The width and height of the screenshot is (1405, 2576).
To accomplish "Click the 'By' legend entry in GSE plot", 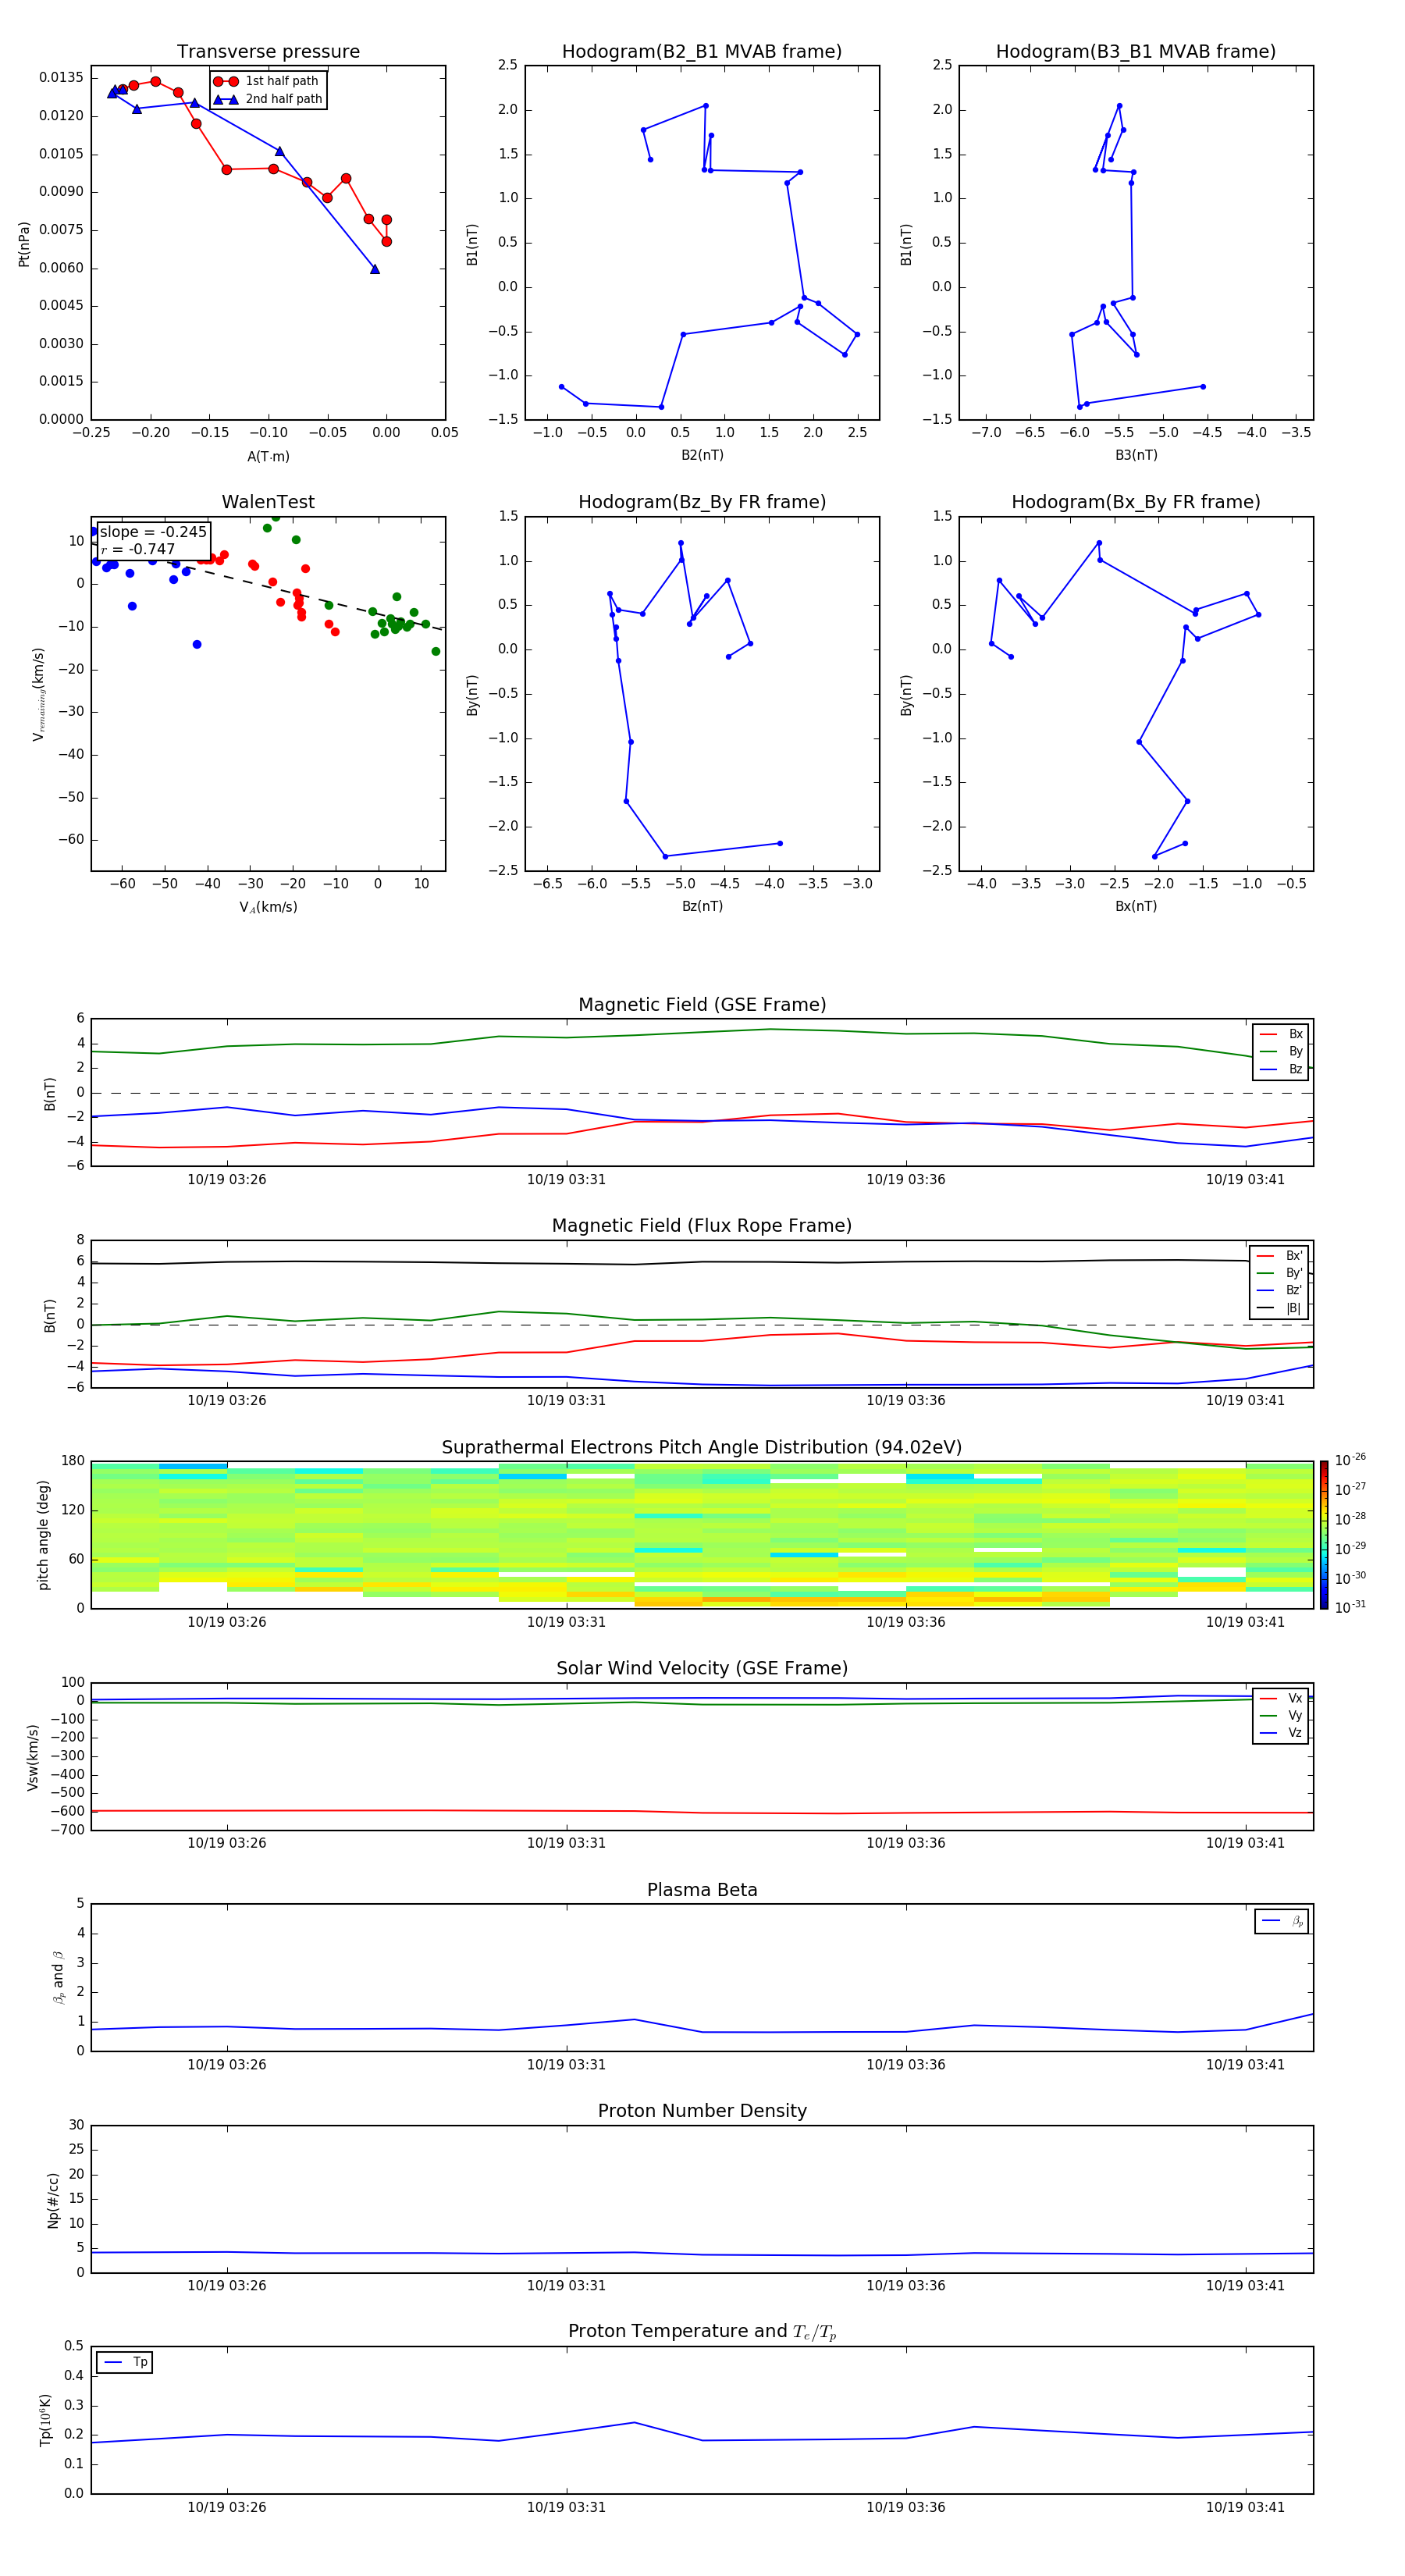I will point(1282,1051).
